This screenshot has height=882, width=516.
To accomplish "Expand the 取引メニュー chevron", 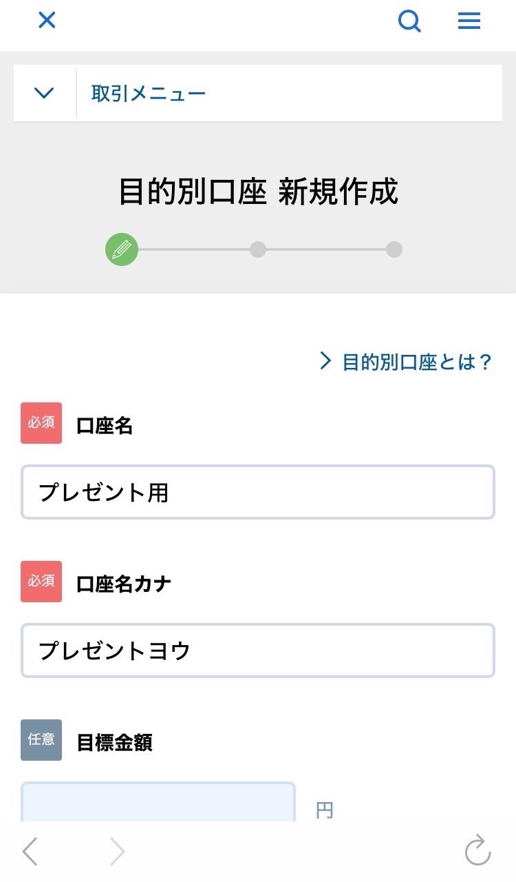I will [44, 93].
